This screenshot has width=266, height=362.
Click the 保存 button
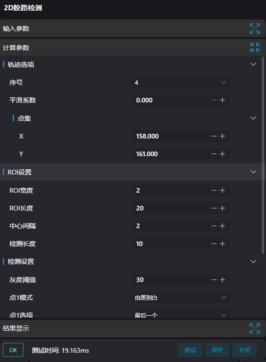[x=217, y=350]
